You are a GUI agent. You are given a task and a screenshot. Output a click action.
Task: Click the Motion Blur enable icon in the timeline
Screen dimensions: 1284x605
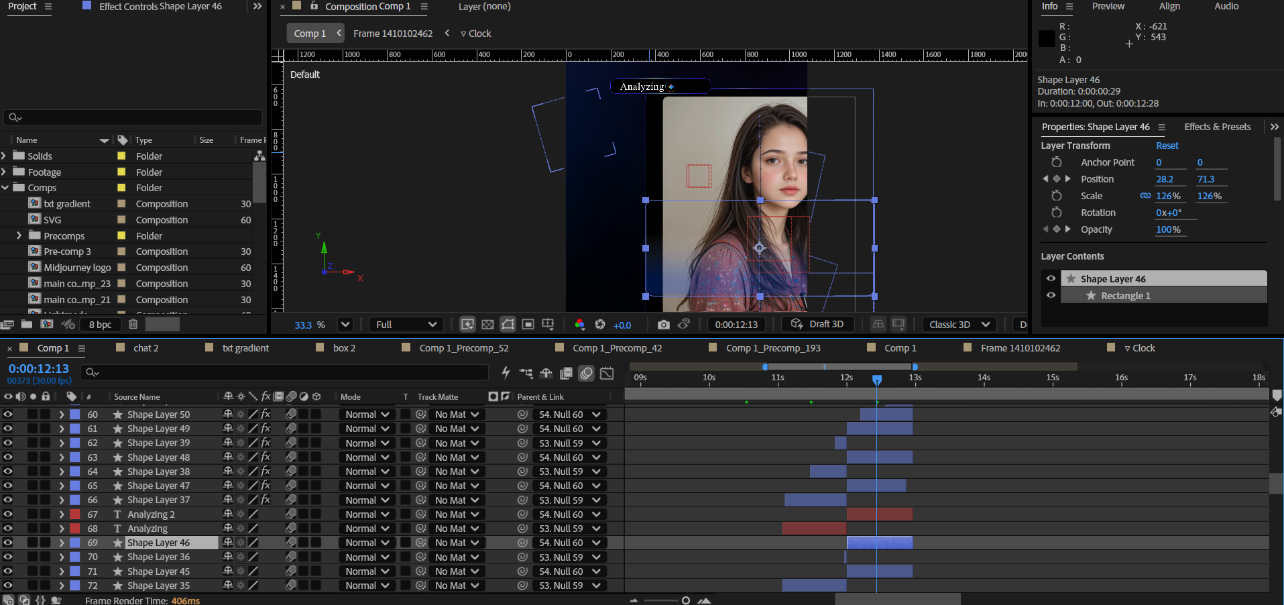coord(587,373)
